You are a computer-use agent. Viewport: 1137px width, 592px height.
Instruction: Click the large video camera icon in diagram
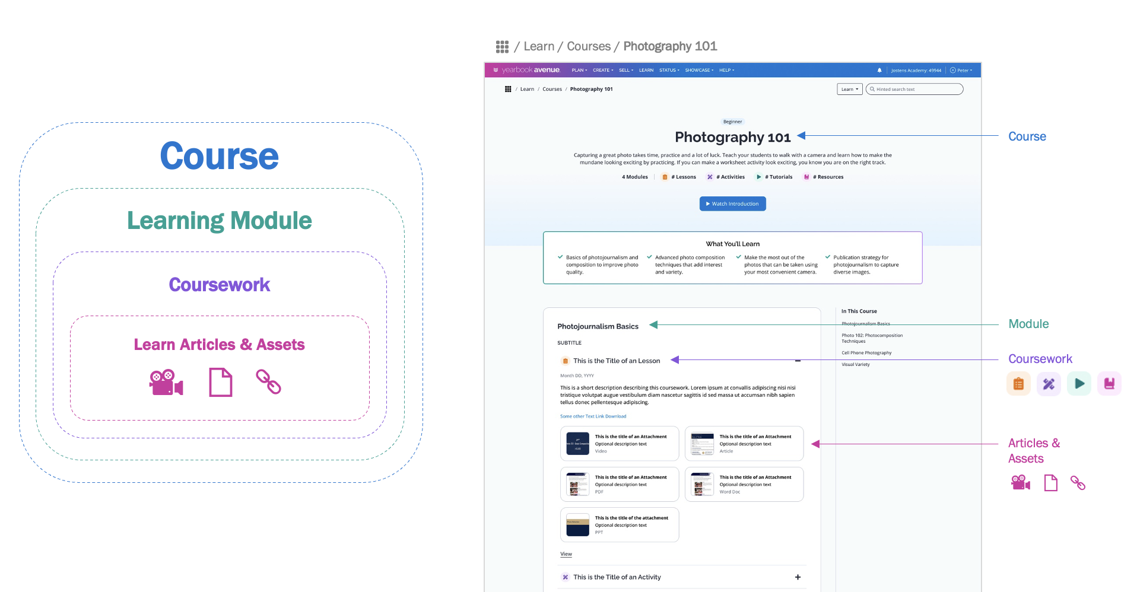tap(166, 383)
